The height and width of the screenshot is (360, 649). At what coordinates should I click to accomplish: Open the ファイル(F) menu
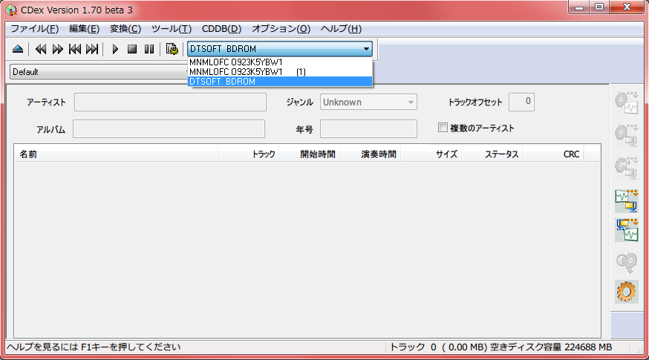point(34,29)
